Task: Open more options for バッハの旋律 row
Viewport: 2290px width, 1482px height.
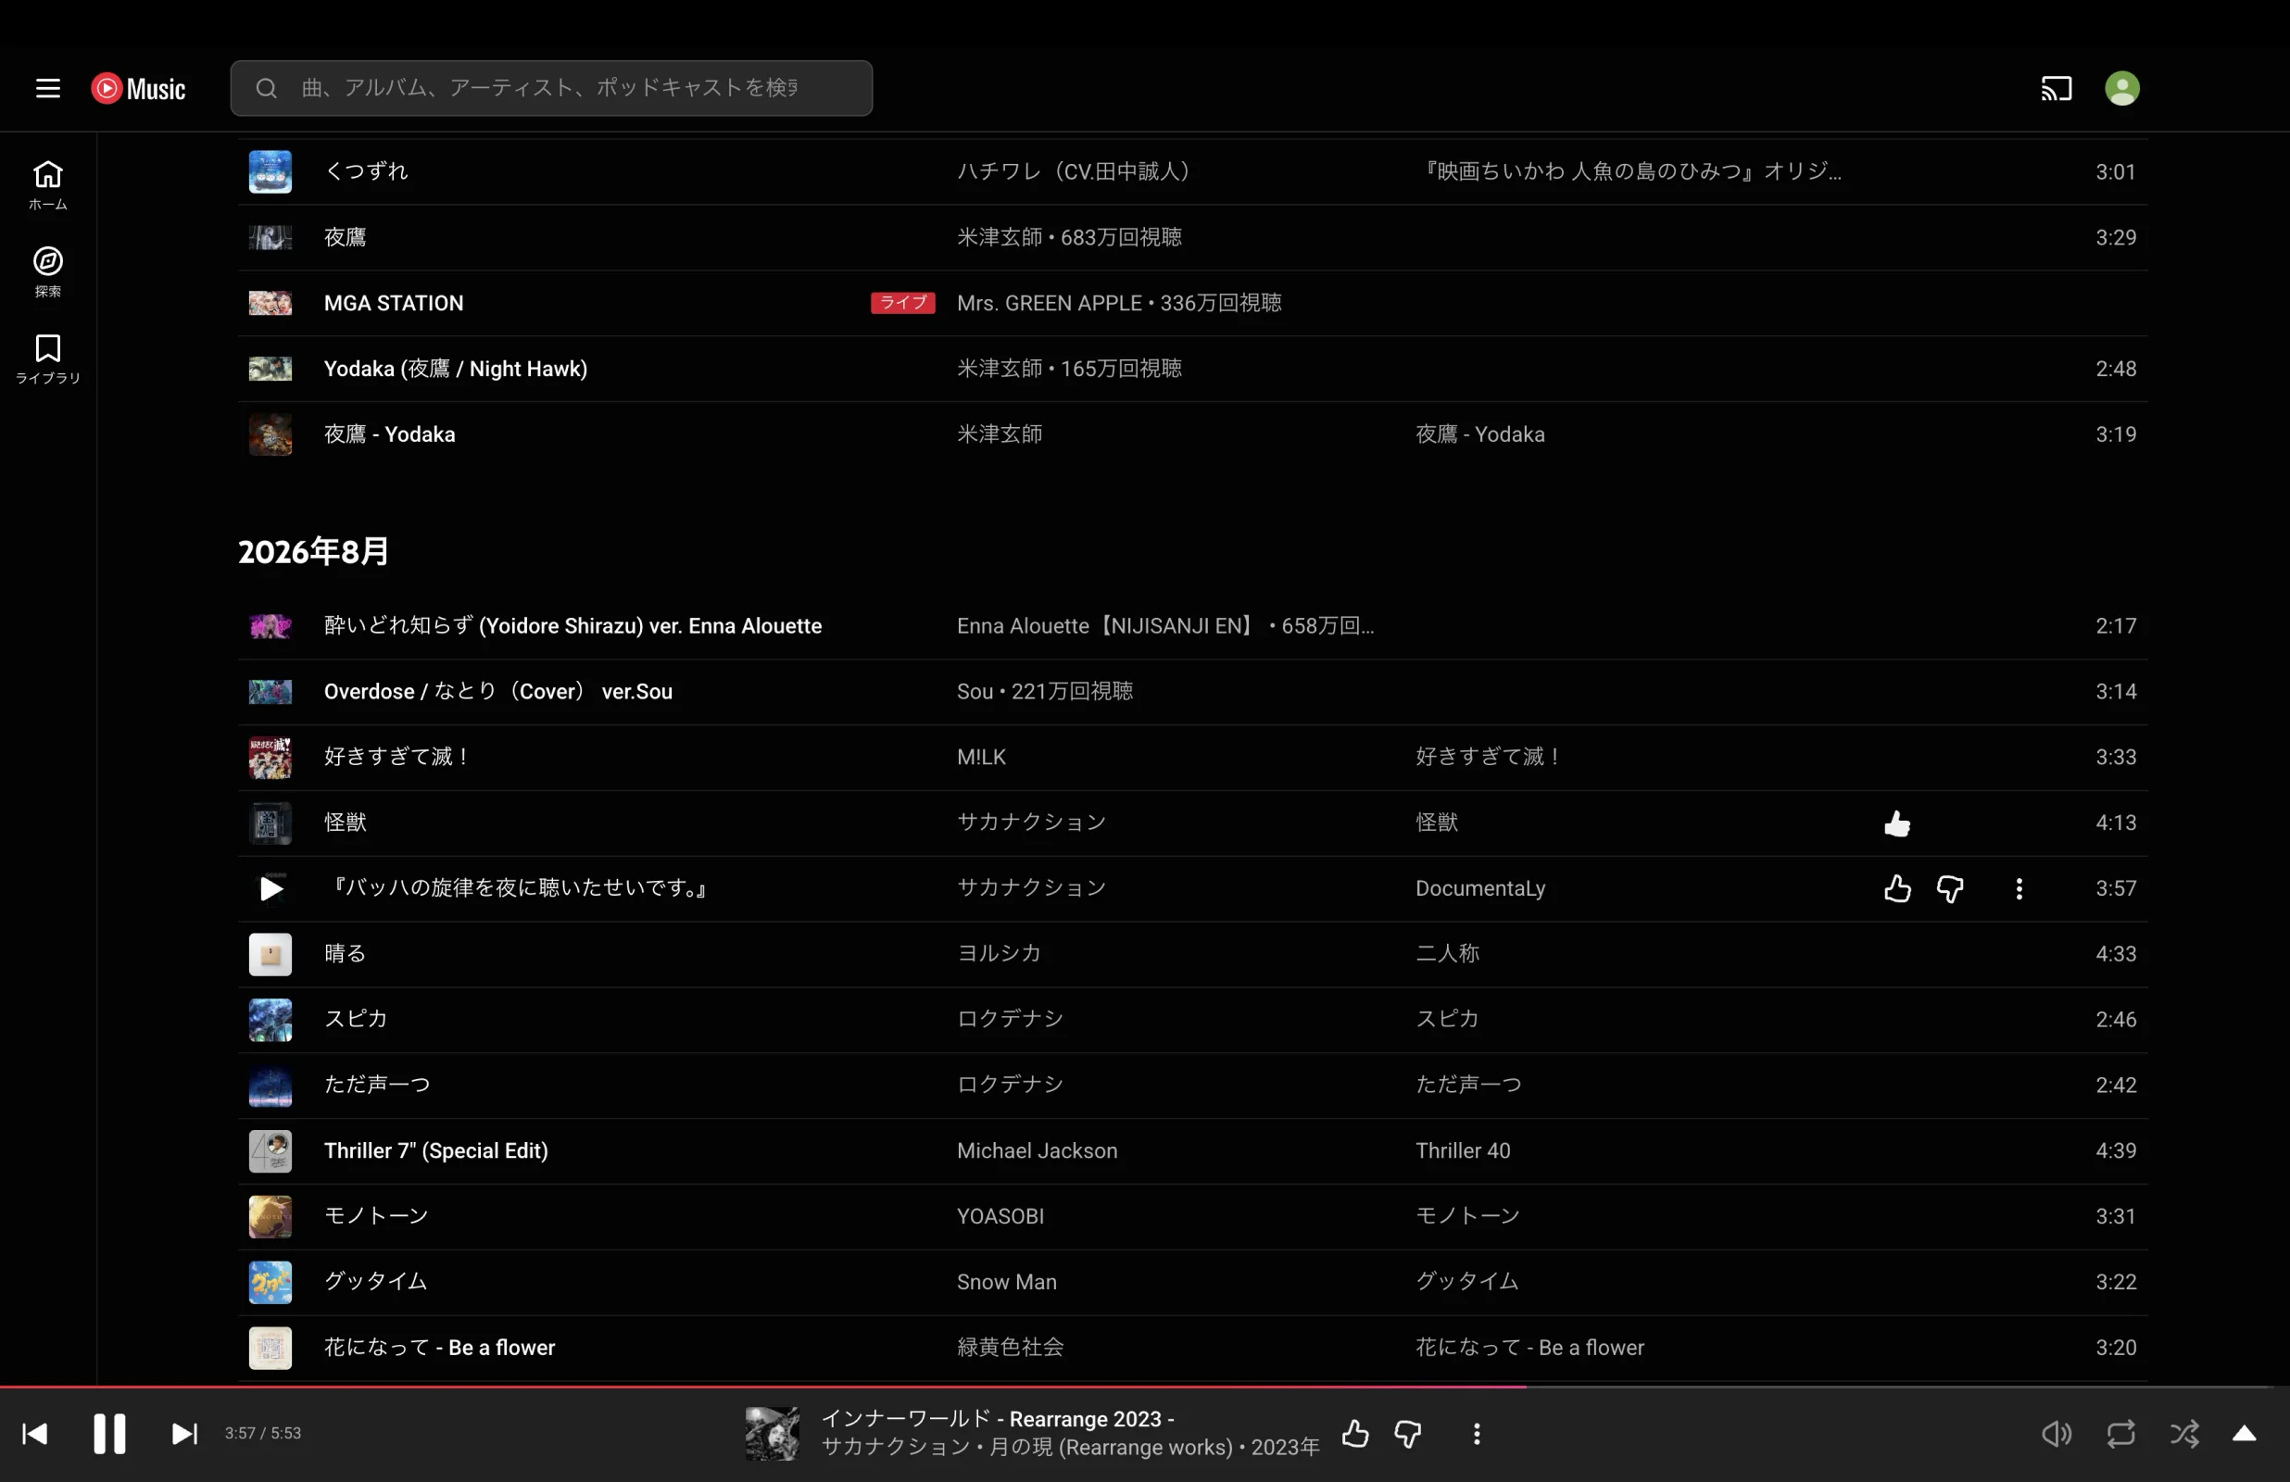Action: pyautogui.click(x=2019, y=888)
